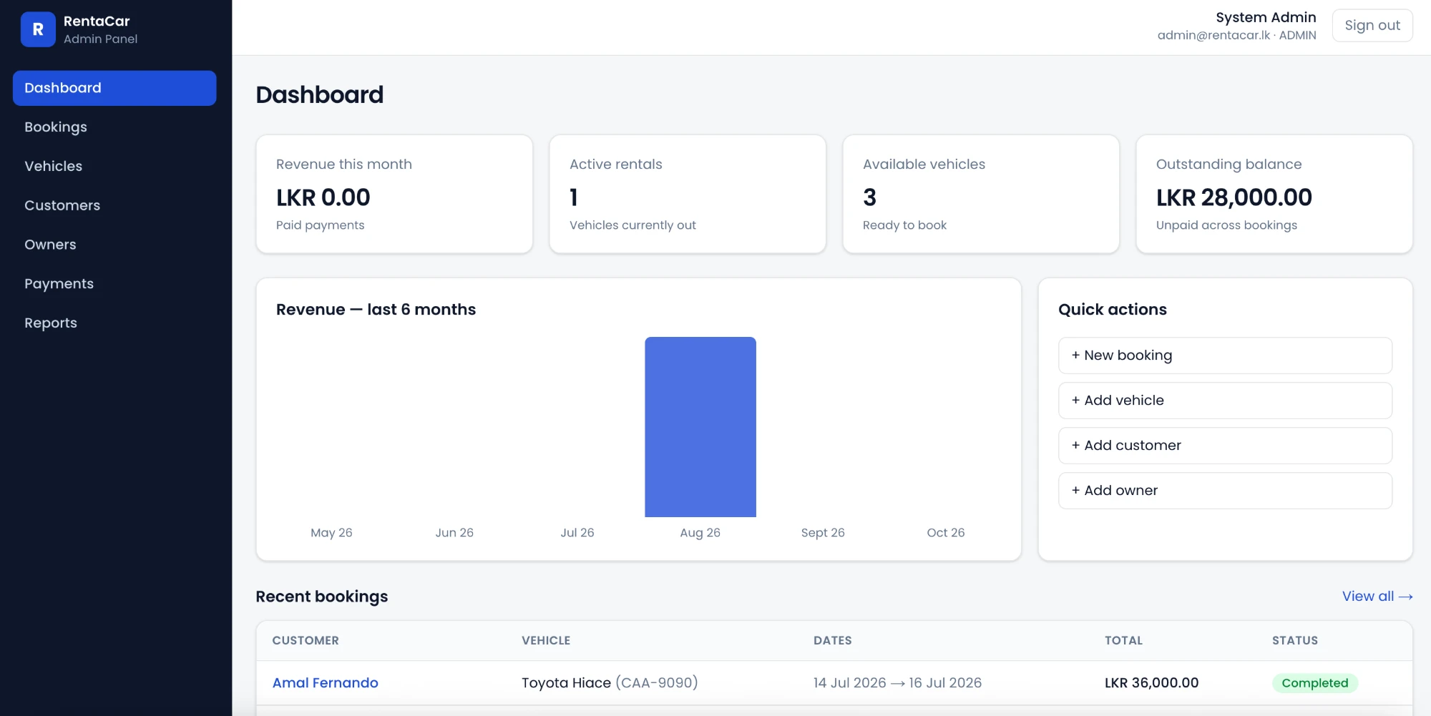Click the Recent bookings heading

[x=322, y=597]
